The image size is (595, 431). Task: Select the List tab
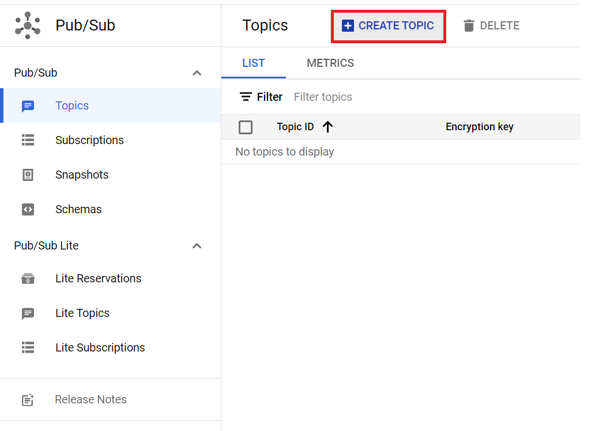tap(254, 63)
